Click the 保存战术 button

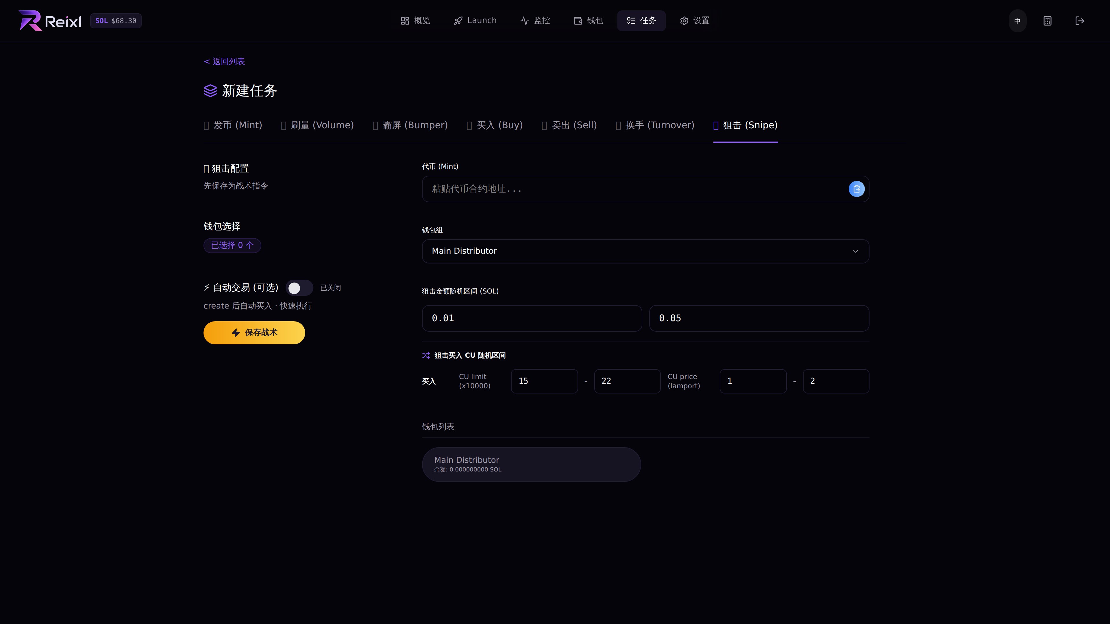coord(254,333)
